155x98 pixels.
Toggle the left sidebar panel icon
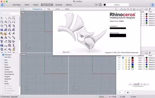tap(3, 5)
